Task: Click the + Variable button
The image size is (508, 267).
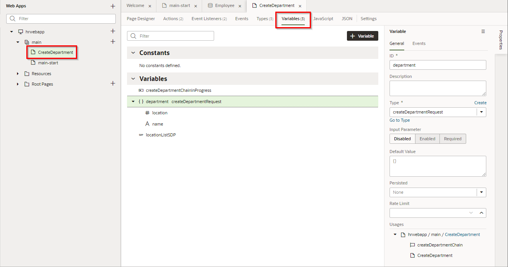Action: click(362, 36)
